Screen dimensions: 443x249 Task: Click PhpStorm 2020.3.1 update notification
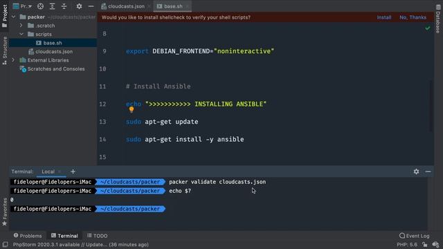coord(80,244)
